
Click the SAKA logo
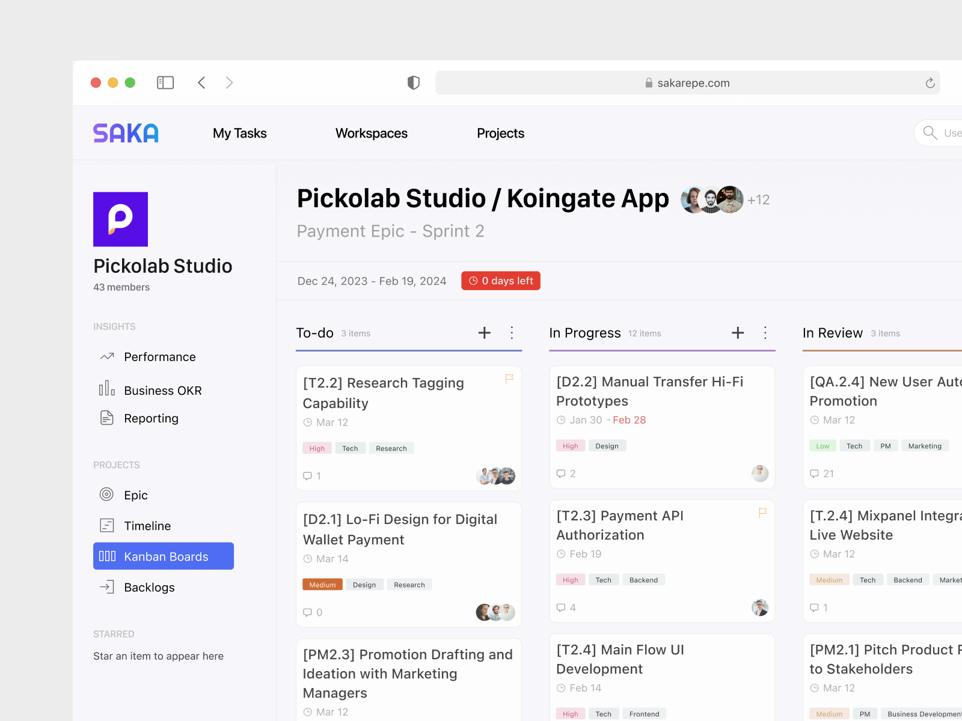[x=126, y=133]
